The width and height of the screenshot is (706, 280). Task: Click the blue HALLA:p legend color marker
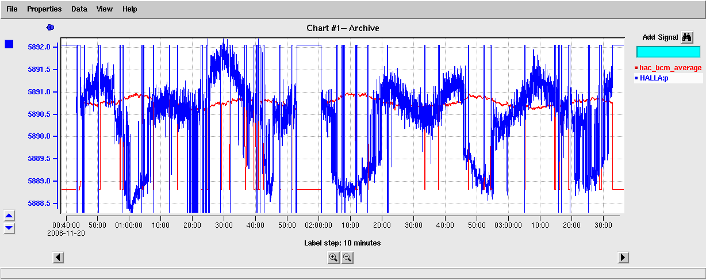point(636,78)
